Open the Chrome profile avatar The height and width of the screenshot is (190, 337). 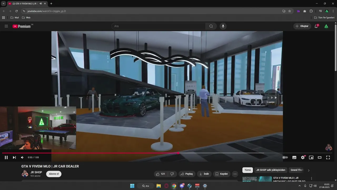click(x=327, y=11)
